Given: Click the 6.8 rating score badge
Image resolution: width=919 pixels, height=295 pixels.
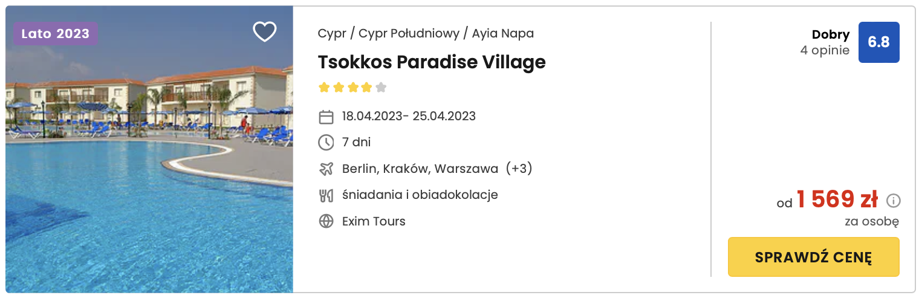Looking at the screenshot, I should pos(878,42).
